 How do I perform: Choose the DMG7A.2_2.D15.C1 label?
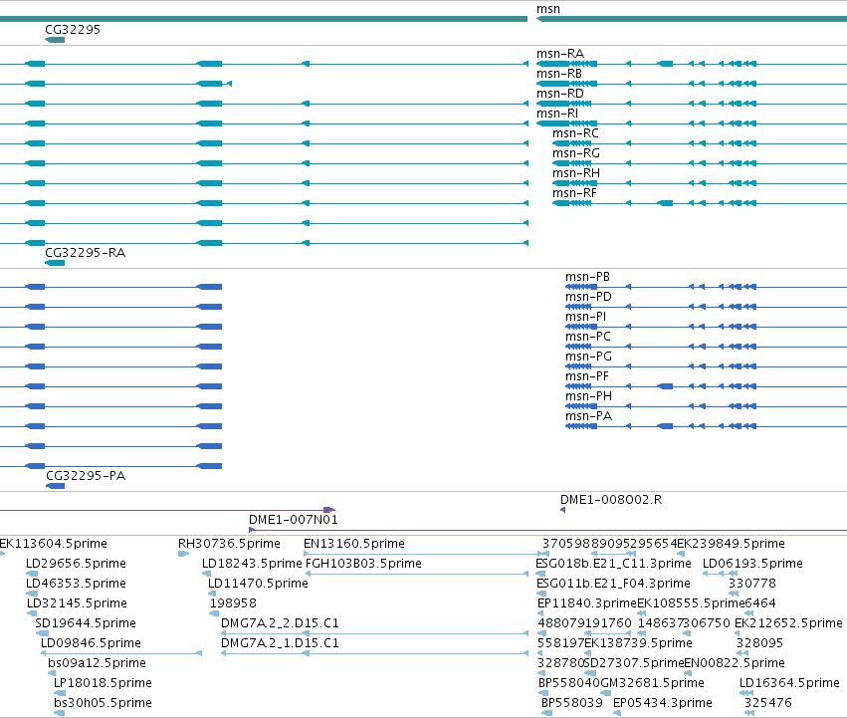[280, 623]
